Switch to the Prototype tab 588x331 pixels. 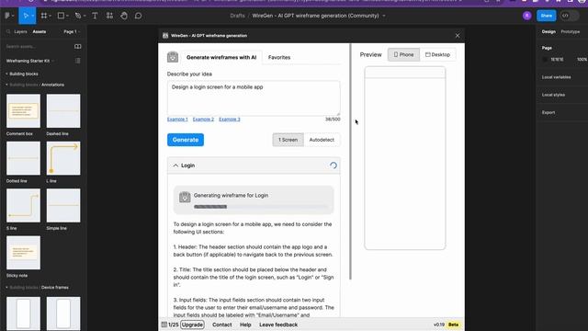[x=571, y=32]
